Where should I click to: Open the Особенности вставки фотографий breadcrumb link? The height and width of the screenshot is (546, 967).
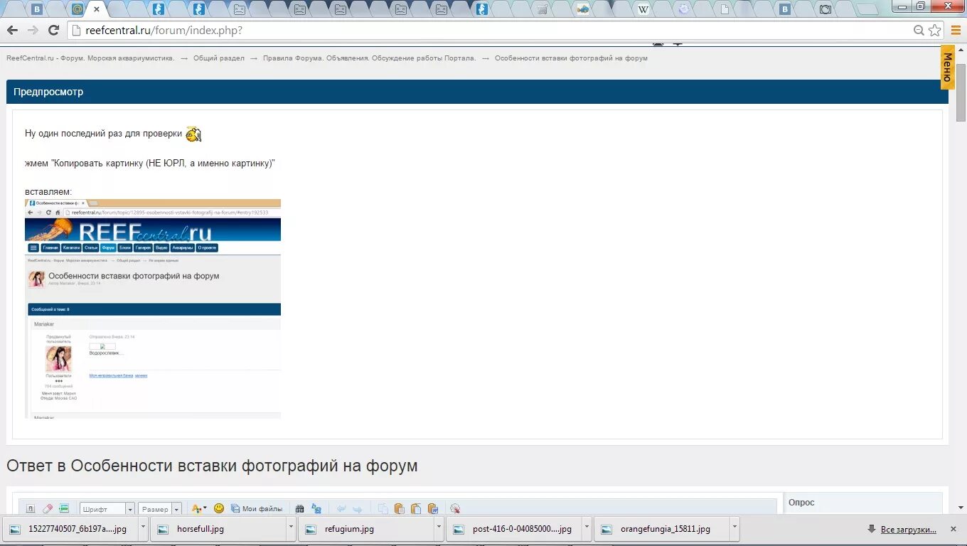(571, 58)
